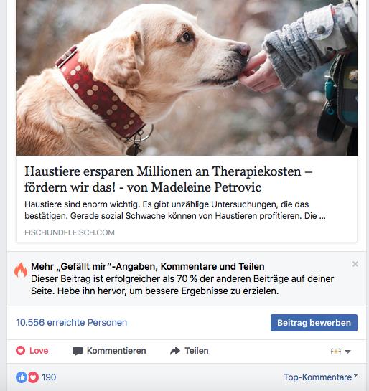Select Kommentieren to write a comment

tap(116, 351)
